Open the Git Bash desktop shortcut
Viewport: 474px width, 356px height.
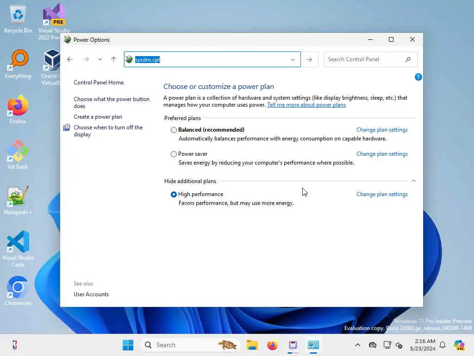click(x=18, y=155)
